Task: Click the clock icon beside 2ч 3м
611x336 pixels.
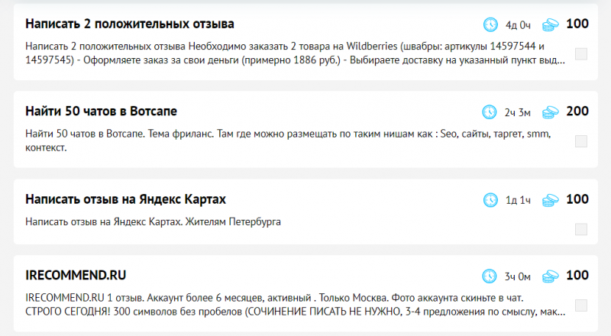Action: pos(489,112)
